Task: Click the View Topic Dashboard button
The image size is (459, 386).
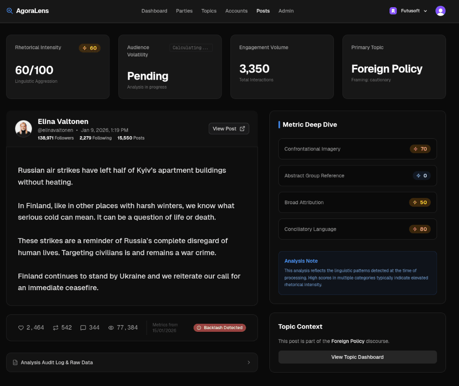Action: (x=357, y=357)
